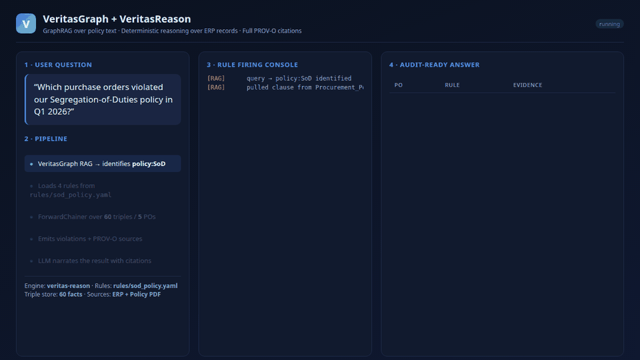Screen dimensions: 640x360
Task: Click ERP + Policy PDF sources text
Action: (x=136, y=294)
